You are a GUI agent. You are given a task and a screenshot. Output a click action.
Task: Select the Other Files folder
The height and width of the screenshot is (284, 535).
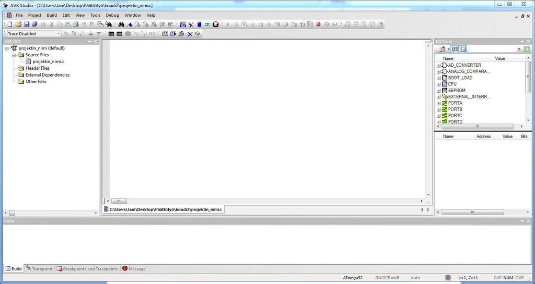point(36,82)
